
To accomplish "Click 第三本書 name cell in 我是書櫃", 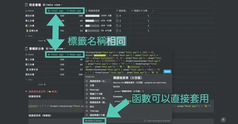I will tap(30, 21).
